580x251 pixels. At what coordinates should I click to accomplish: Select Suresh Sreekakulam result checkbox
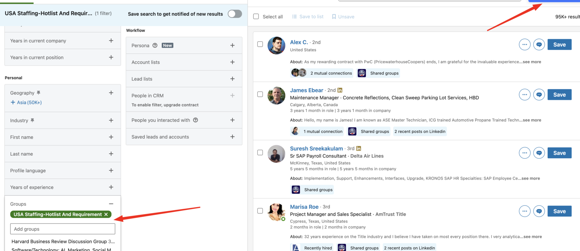260,152
